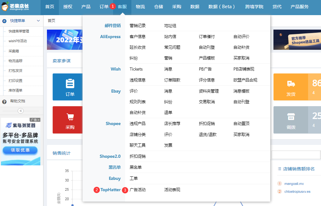Open Ebay 资料夹管理

tap(209, 91)
